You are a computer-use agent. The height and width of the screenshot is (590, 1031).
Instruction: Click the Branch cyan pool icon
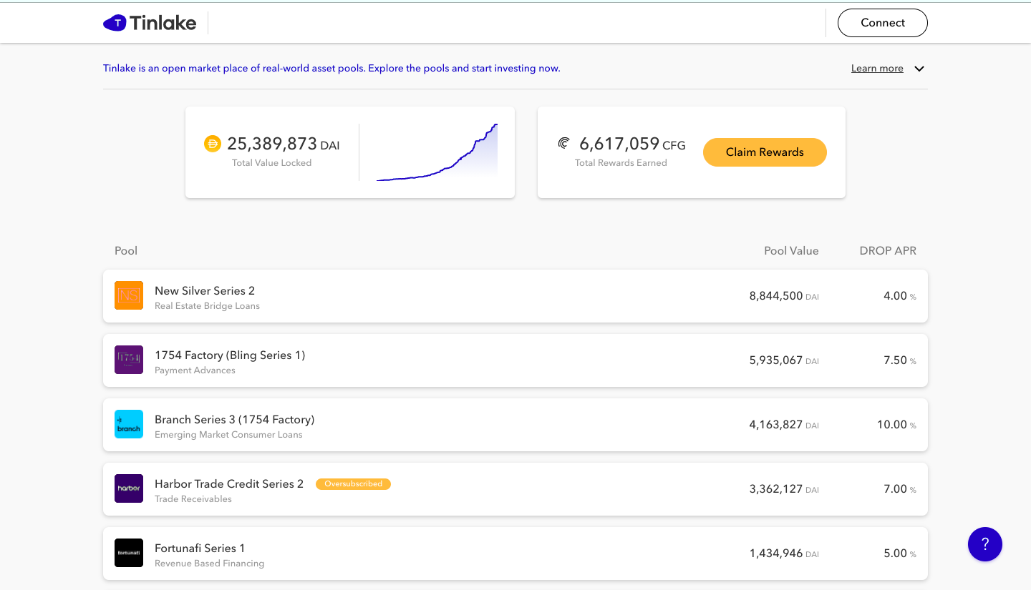point(129,424)
